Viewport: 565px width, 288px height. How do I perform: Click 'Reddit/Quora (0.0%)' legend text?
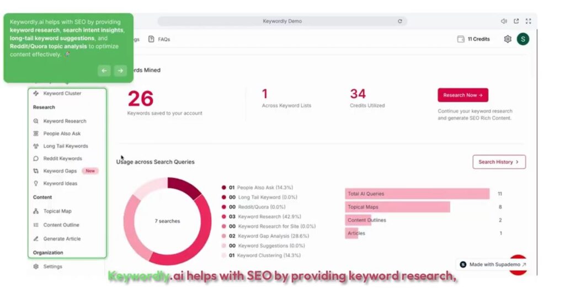[x=262, y=207]
